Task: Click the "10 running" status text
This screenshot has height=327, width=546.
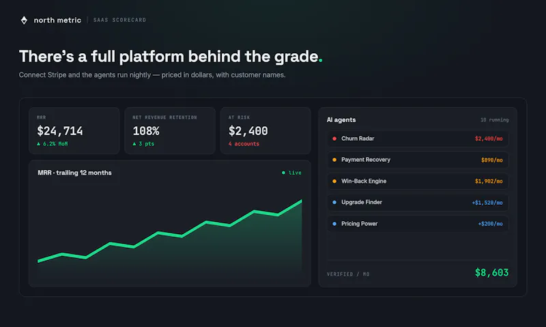Action: 494,119
